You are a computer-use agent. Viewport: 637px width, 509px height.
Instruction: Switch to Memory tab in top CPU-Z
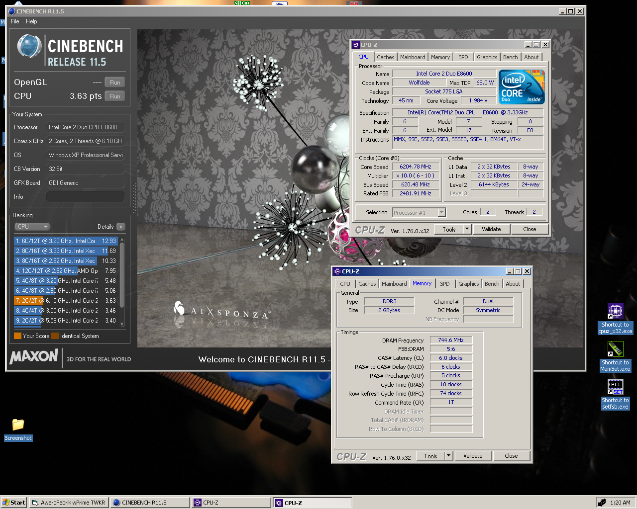440,57
